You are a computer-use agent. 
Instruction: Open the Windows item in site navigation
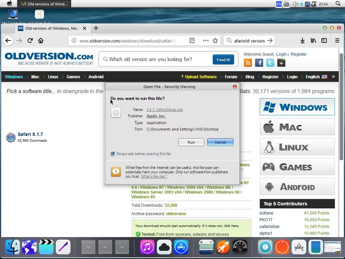(x=14, y=77)
